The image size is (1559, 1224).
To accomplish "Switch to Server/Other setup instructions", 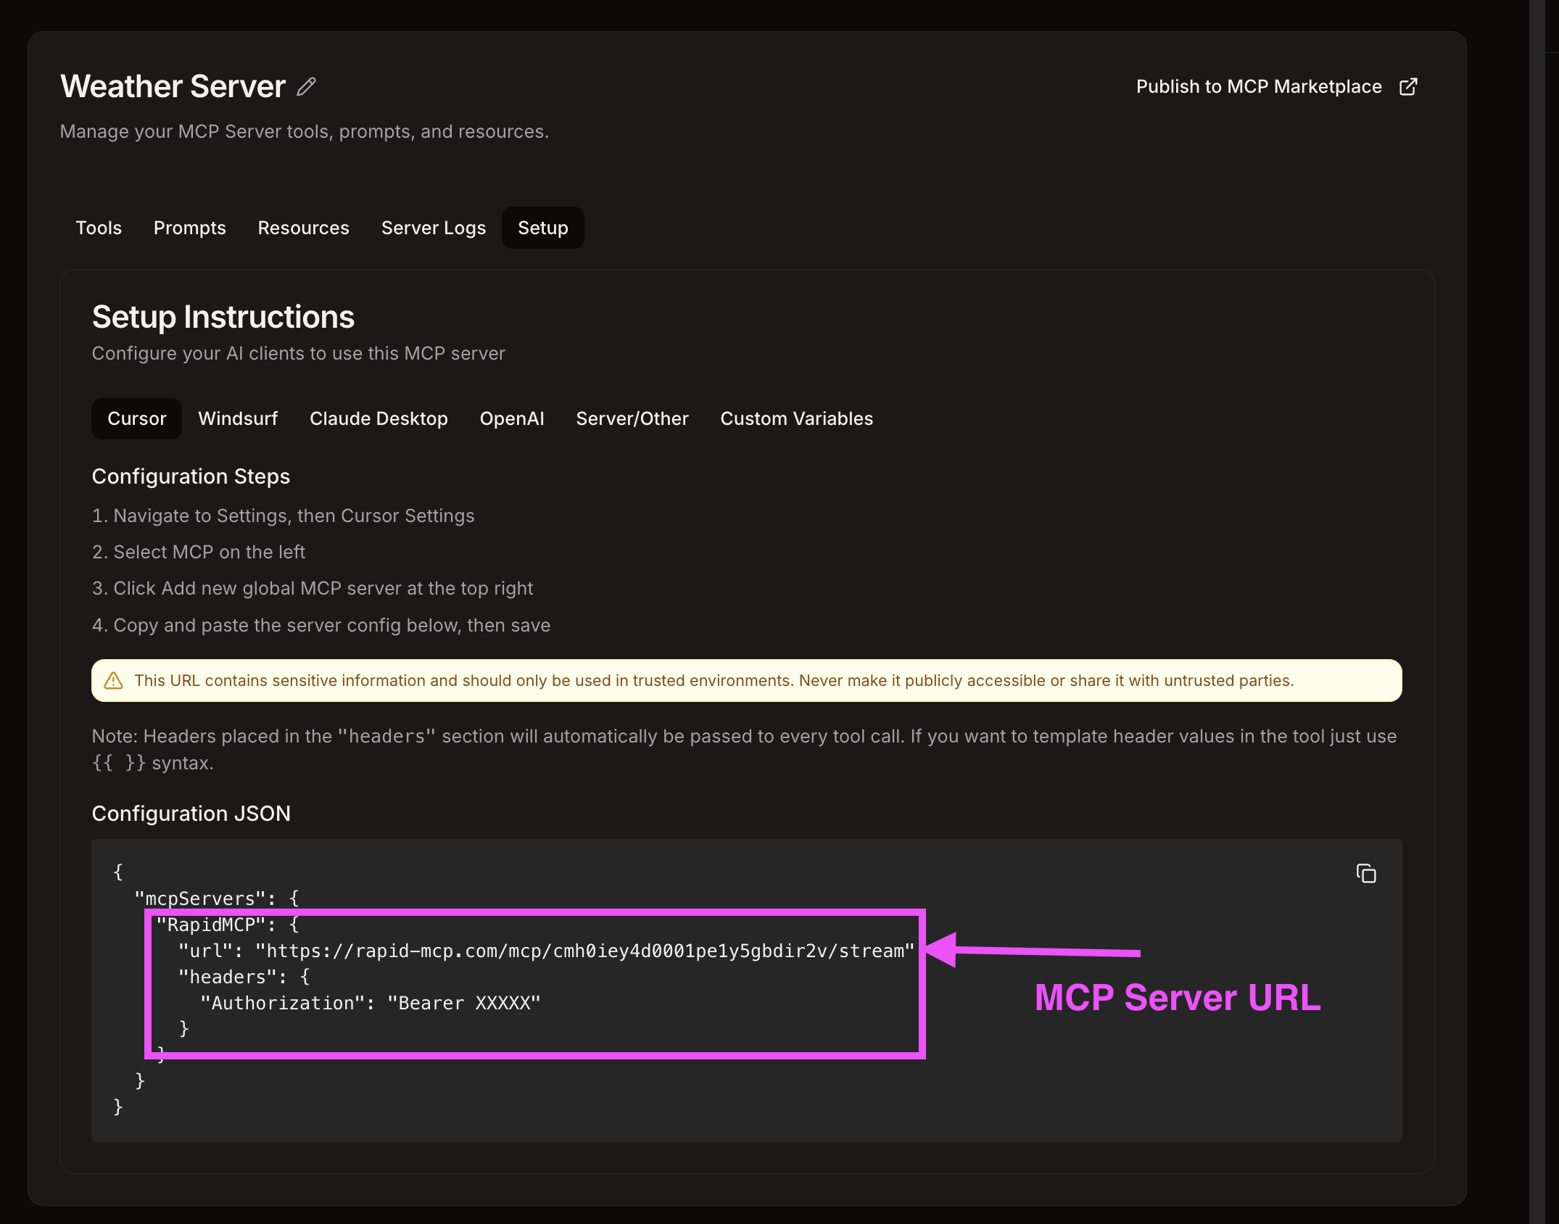I will (x=632, y=418).
